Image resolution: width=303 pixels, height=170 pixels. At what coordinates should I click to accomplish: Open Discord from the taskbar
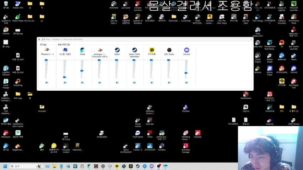151,166
